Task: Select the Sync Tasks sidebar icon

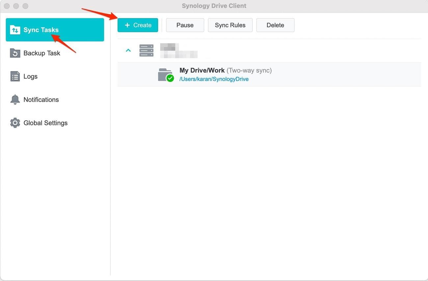Action: pos(14,30)
